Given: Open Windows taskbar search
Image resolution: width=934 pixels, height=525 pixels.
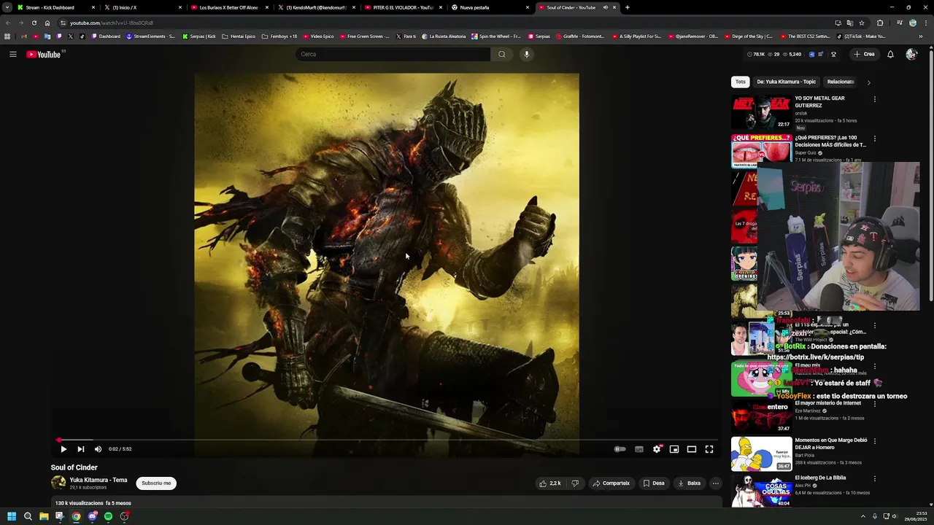Looking at the screenshot, I should click(28, 516).
